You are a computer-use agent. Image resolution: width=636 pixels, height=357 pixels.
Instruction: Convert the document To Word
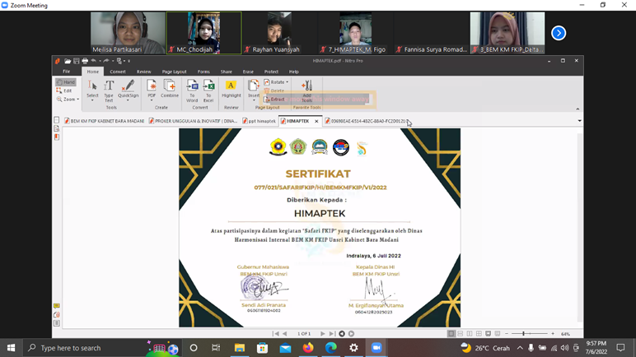(x=192, y=90)
